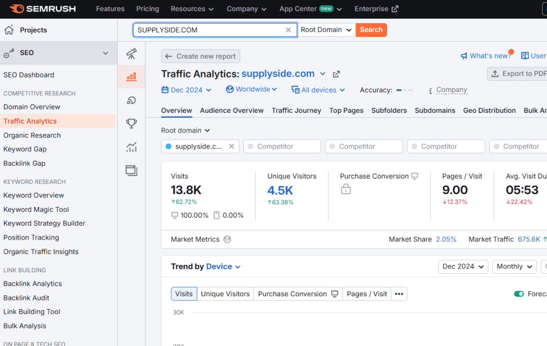
Task: Open the Worldwide location dropdown
Action: [x=252, y=89]
